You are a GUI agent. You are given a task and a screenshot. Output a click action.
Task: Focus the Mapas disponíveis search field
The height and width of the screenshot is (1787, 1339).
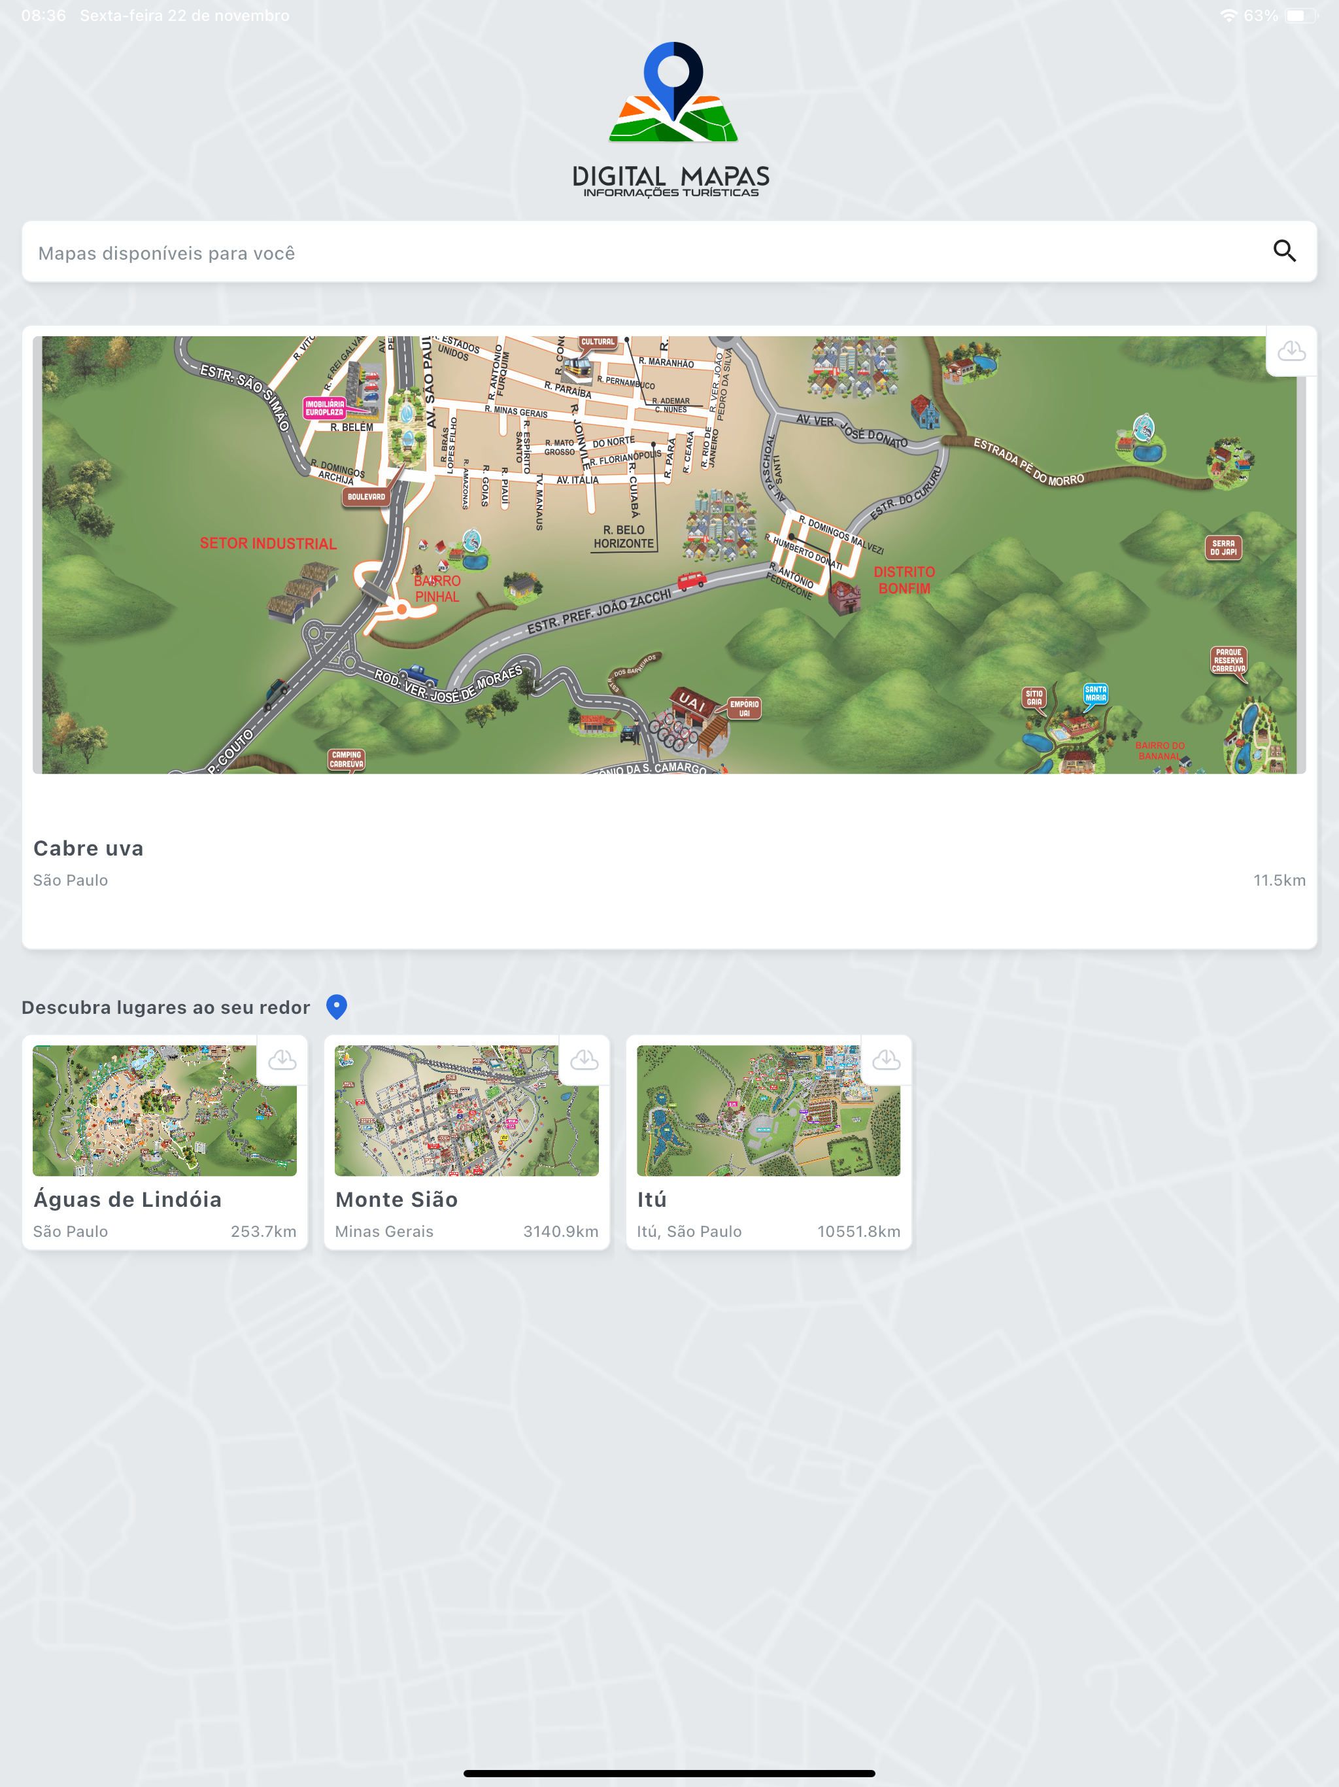(x=669, y=252)
